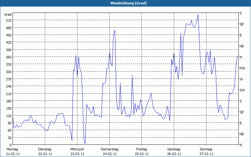Click the 'Windrichtung [Grad]' chart title

point(128,3)
